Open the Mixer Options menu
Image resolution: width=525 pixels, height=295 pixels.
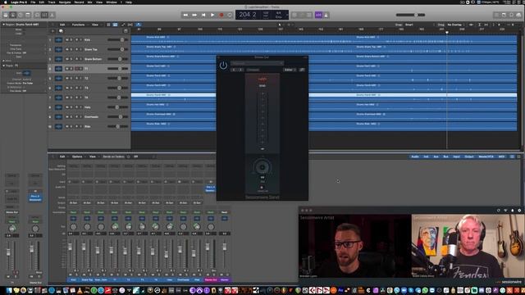[77, 157]
